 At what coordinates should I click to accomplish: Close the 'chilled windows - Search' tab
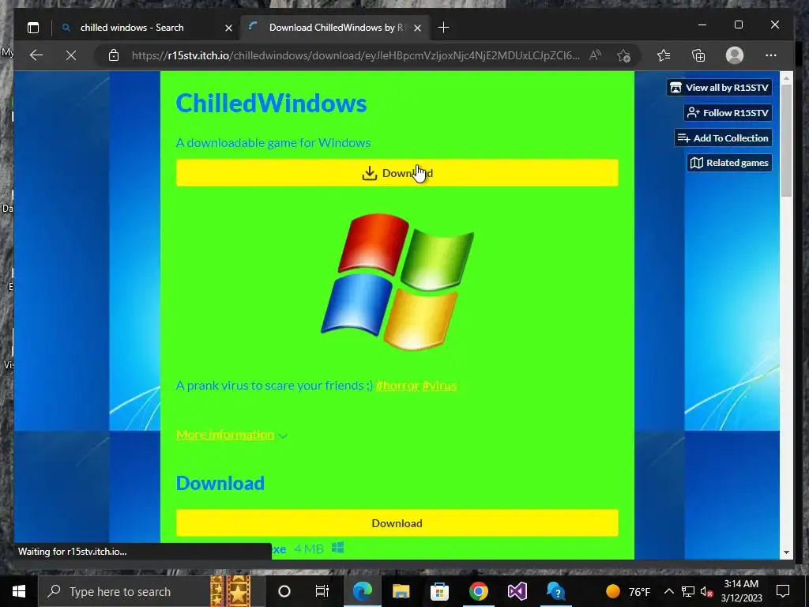228,28
